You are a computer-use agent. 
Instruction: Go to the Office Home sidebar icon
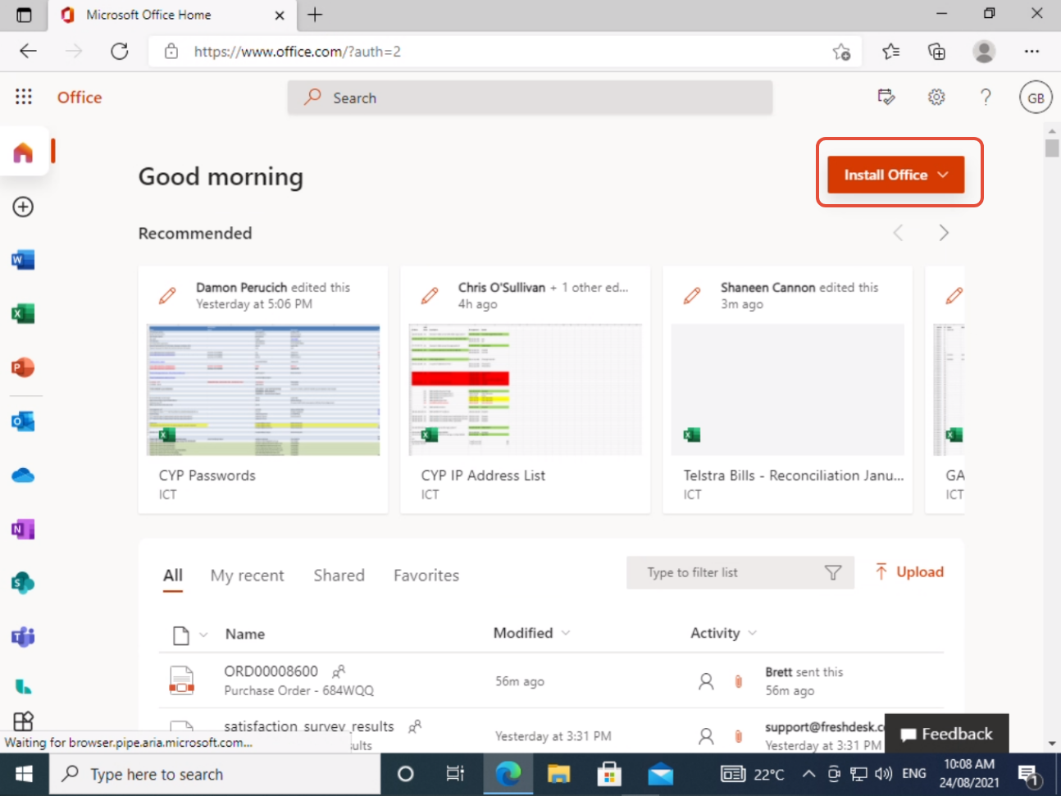point(23,152)
